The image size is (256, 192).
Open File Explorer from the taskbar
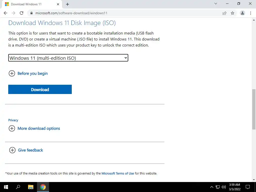point(30,187)
